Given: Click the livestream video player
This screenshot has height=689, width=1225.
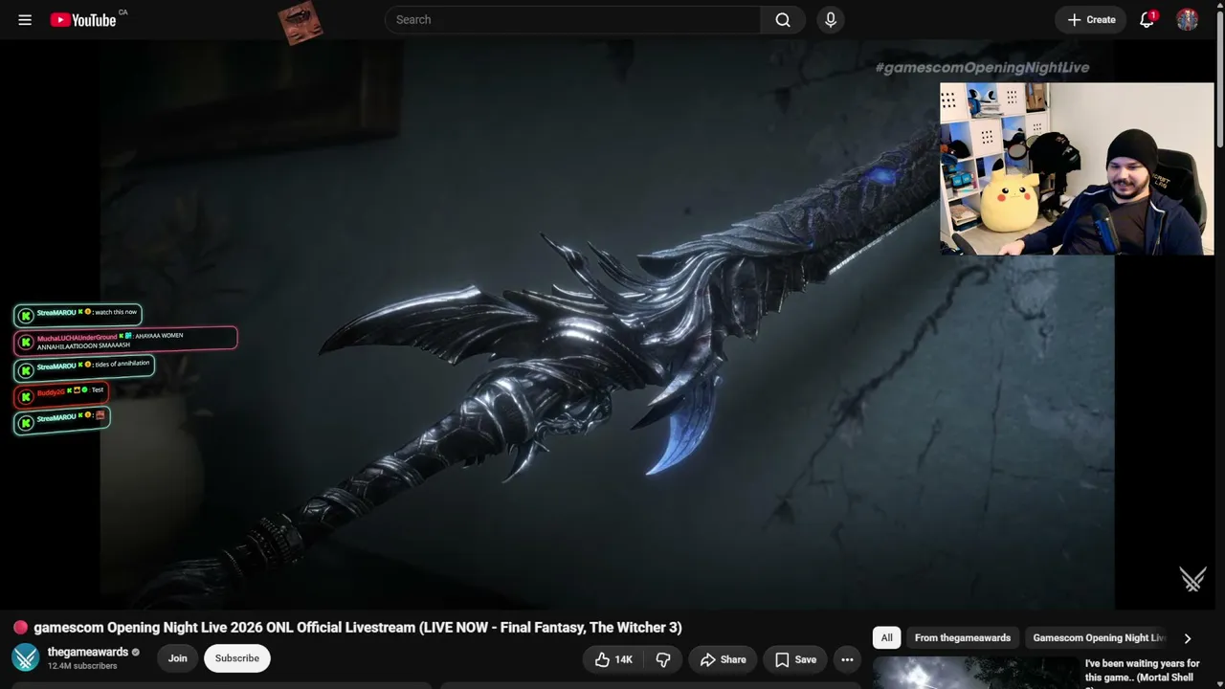Looking at the screenshot, I should tap(607, 323).
